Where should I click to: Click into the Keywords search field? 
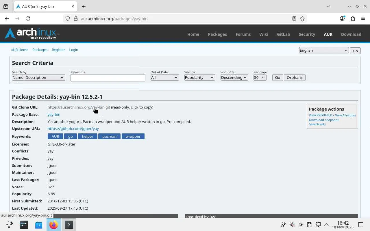pos(108,78)
